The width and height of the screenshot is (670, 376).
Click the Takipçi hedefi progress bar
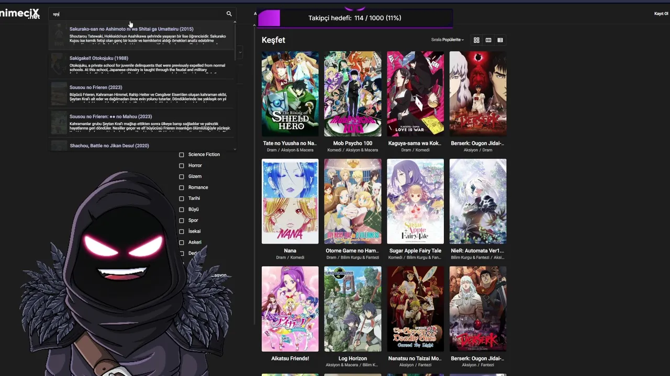coord(355,18)
